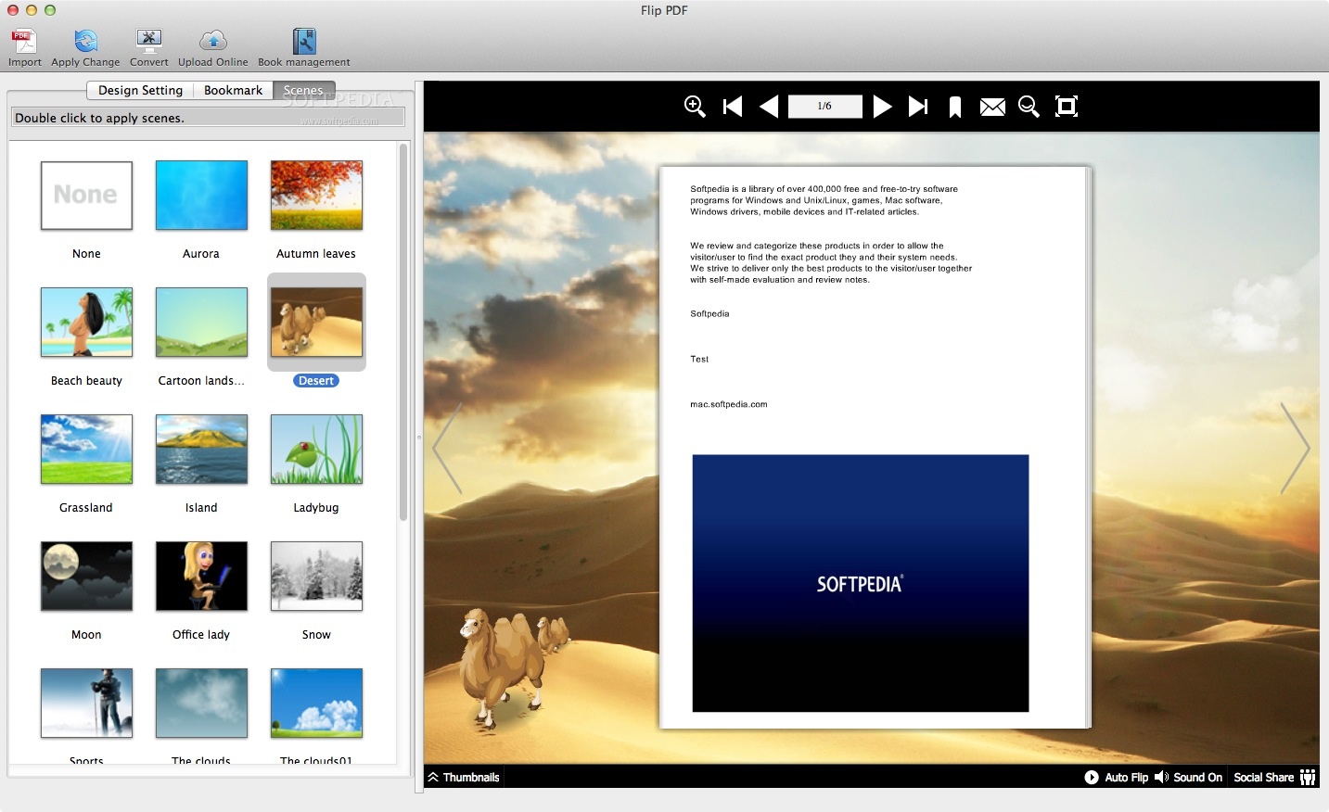Viewport: 1329px width, 812px height.
Task: Select the Aurora scene thumbnail
Action: [201, 196]
